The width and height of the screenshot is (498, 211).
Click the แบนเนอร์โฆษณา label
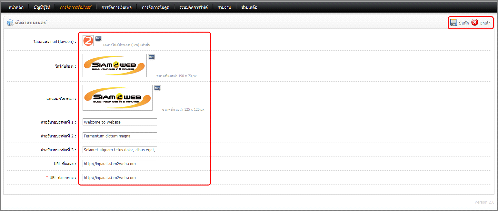click(61, 99)
